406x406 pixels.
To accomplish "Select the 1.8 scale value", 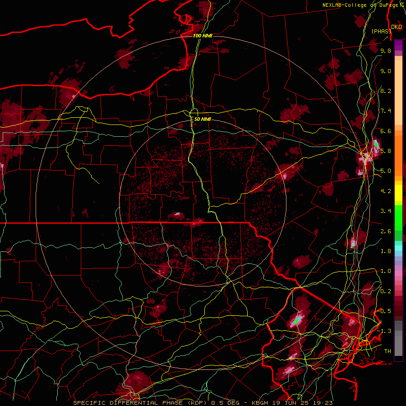I will tap(386, 251).
